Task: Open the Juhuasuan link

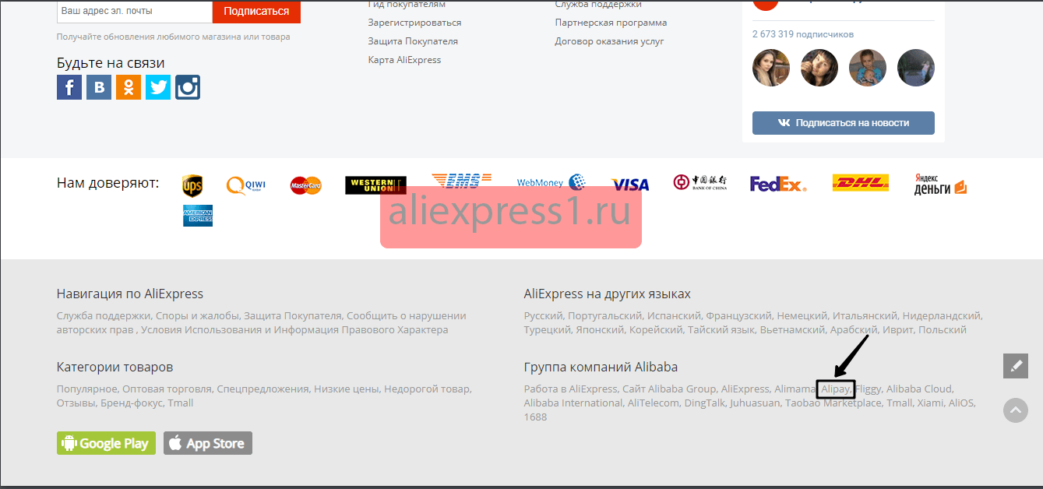Action: [x=755, y=403]
